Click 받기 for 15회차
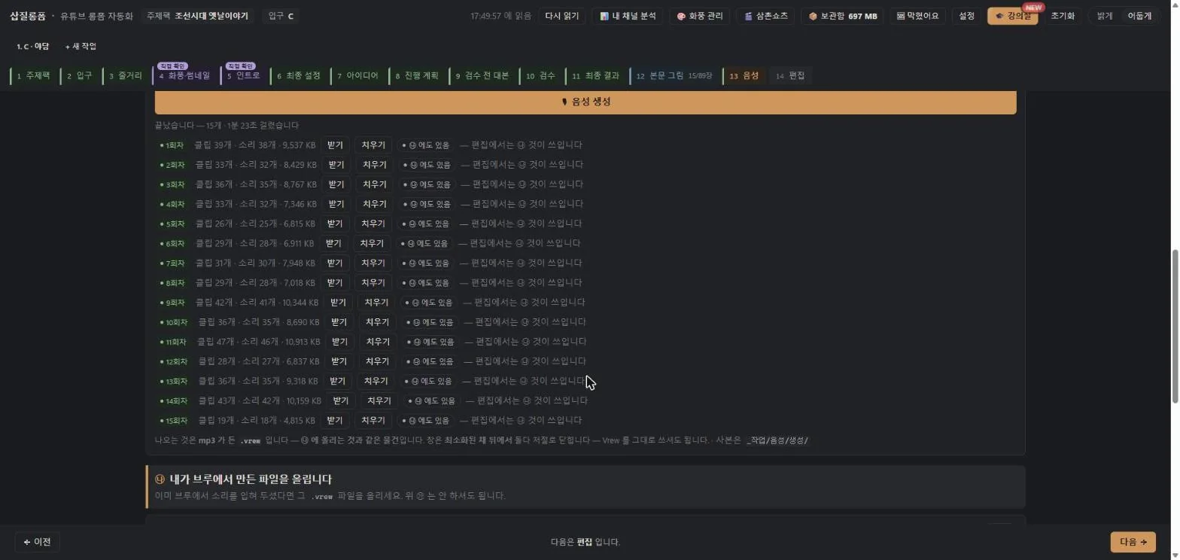This screenshot has height=560, width=1180. (x=335, y=421)
